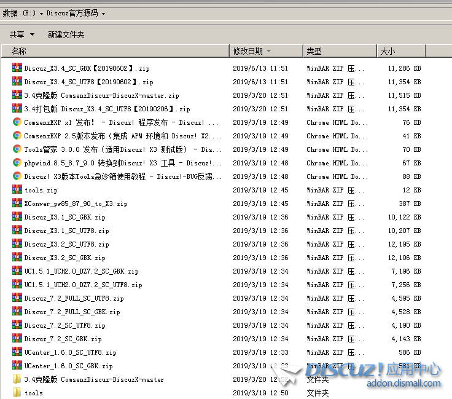The image size is (452, 399).
Task: Click the Discuz_X3.2_SC_UTF8.zip icon
Action: 17,244
